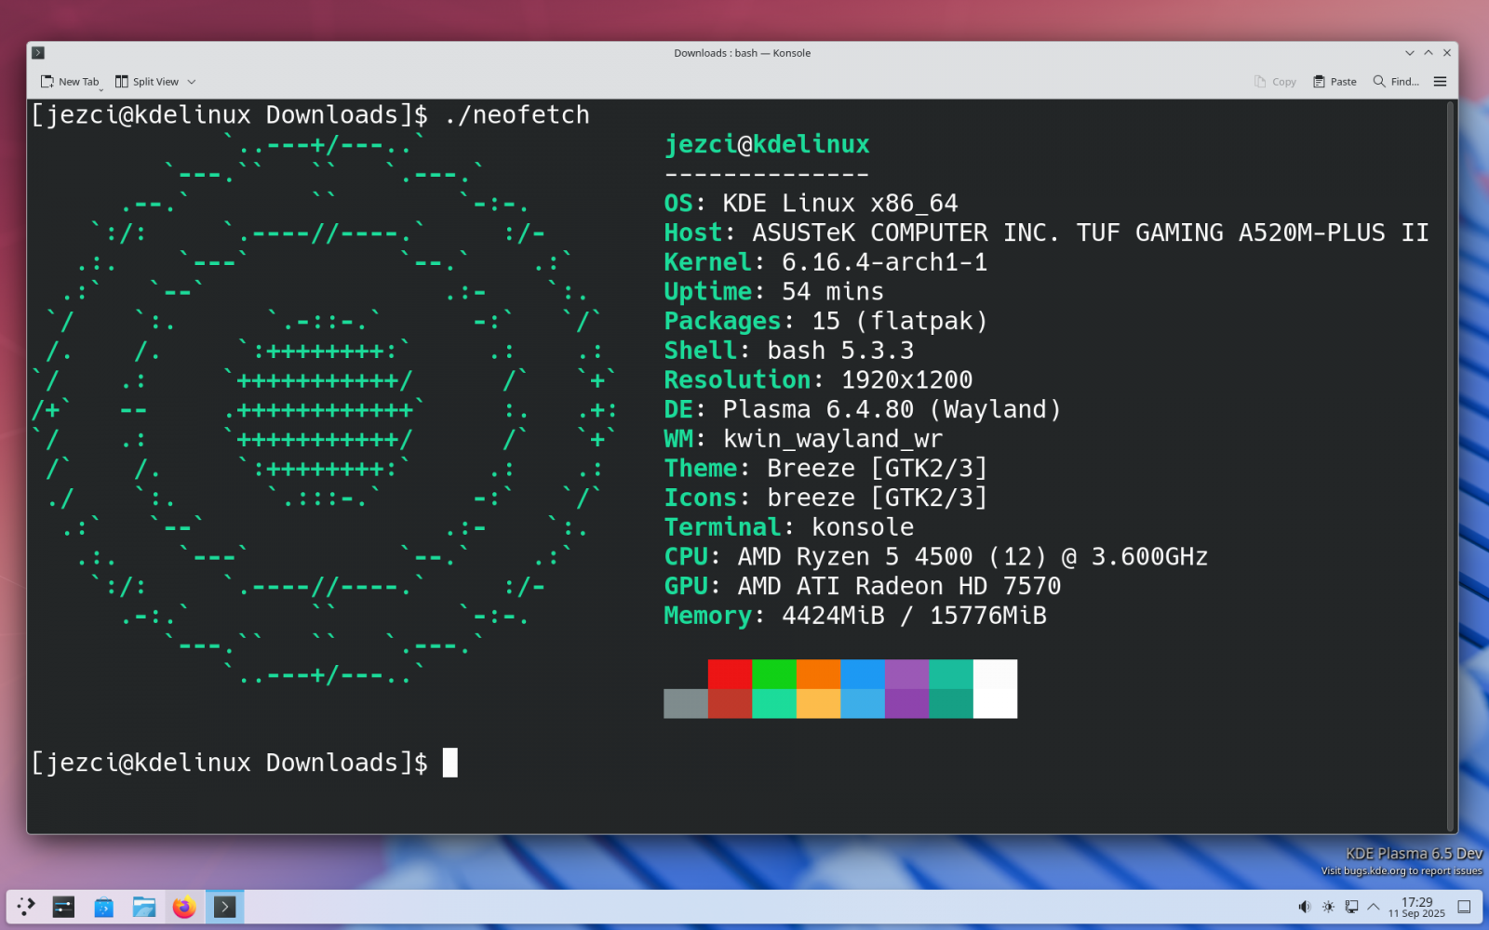Open the audio volume tray icon
This screenshot has width=1489, height=930.
coord(1305,907)
